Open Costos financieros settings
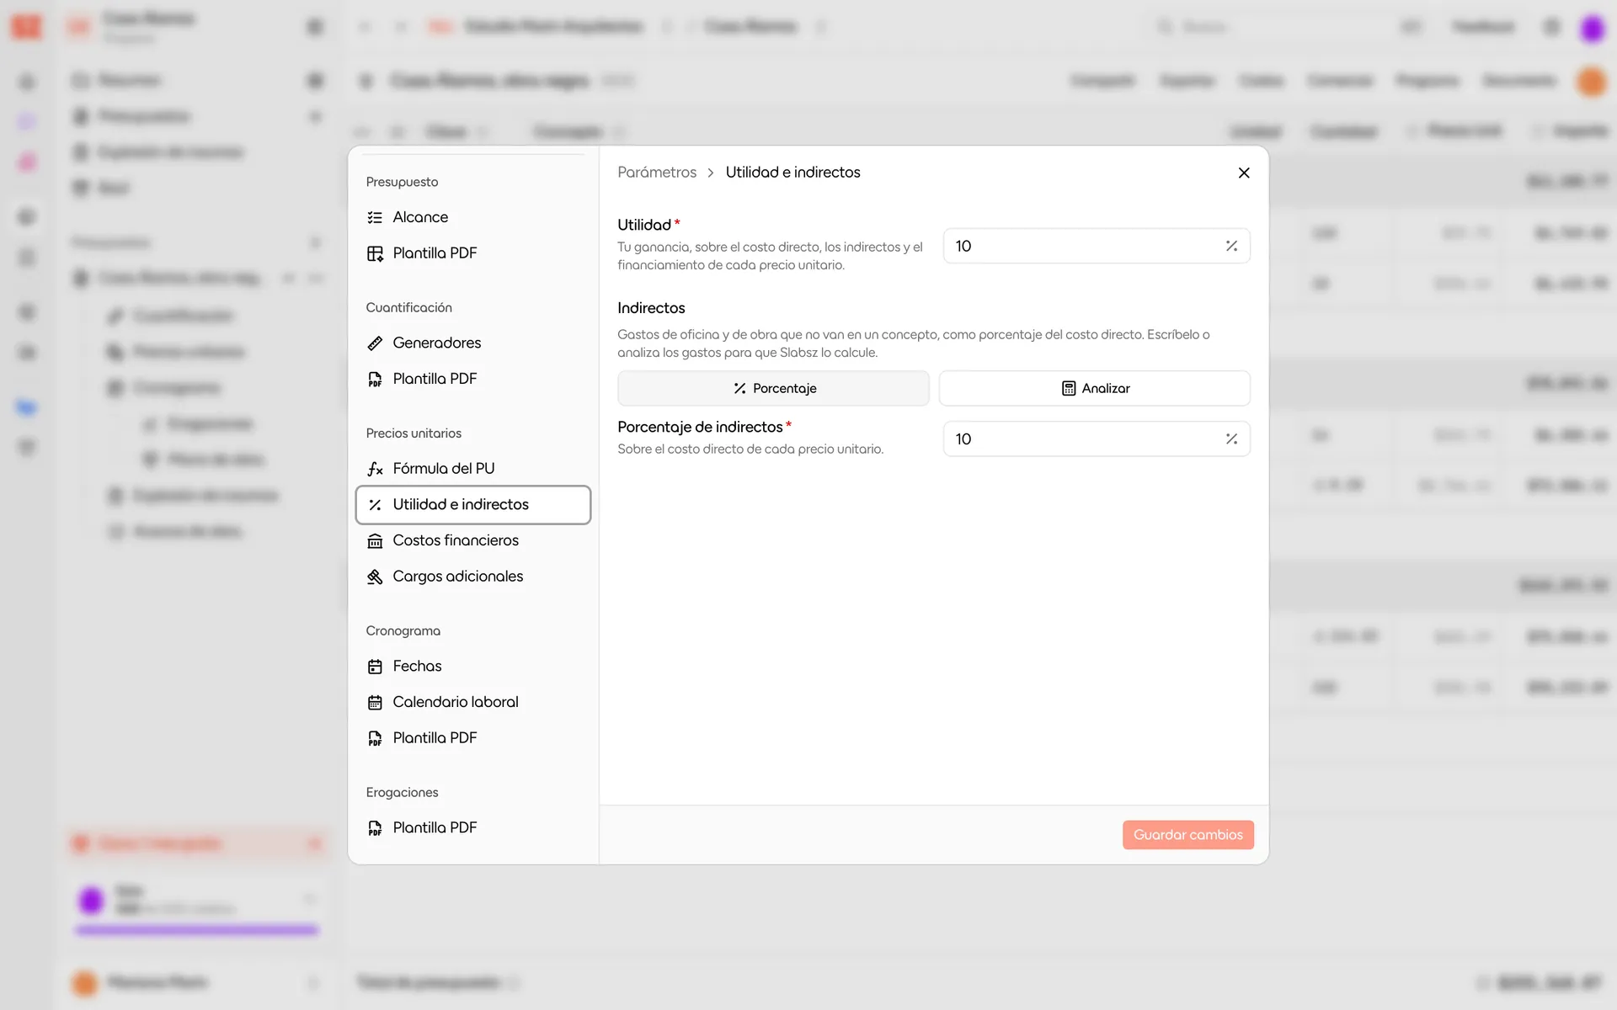The image size is (1617, 1010). [472, 540]
